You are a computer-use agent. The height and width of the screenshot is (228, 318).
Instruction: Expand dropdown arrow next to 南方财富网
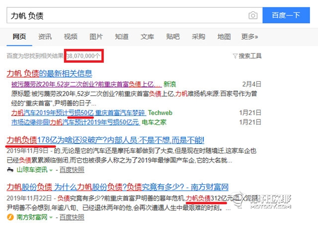pos(51,218)
